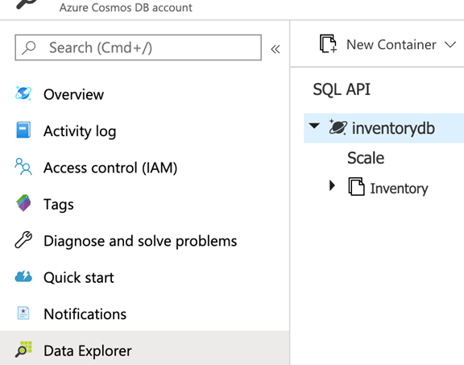
Task: Click the Overview globe icon
Action: click(x=23, y=93)
